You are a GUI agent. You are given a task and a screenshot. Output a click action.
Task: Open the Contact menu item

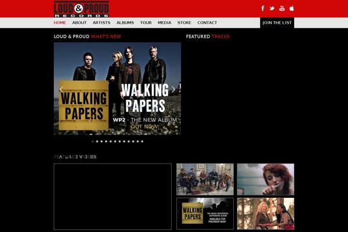pos(207,23)
